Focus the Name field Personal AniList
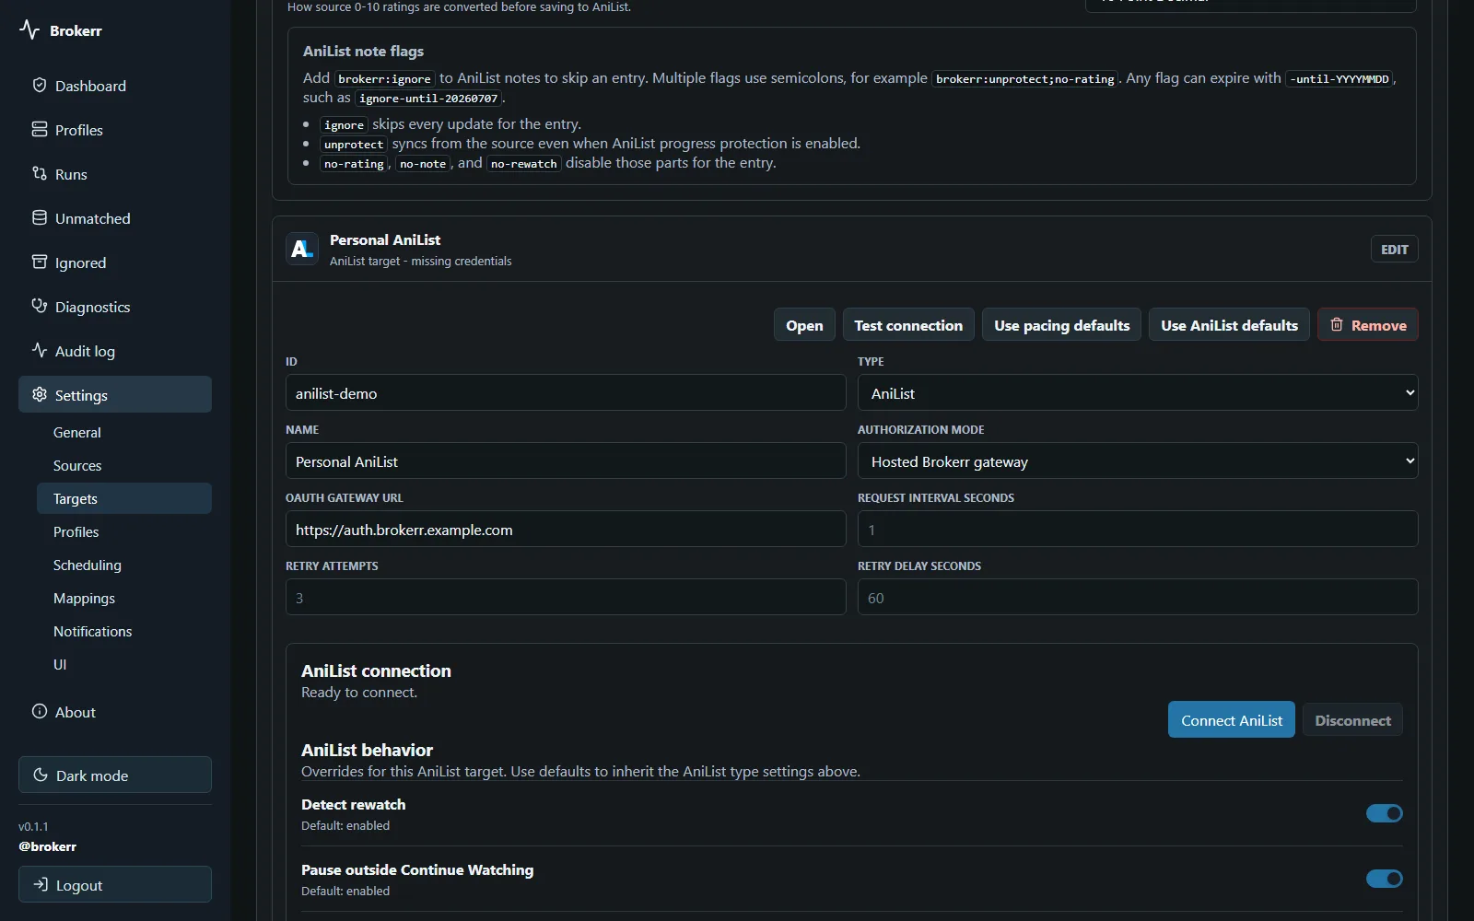Image resolution: width=1474 pixels, height=921 pixels. tap(566, 460)
